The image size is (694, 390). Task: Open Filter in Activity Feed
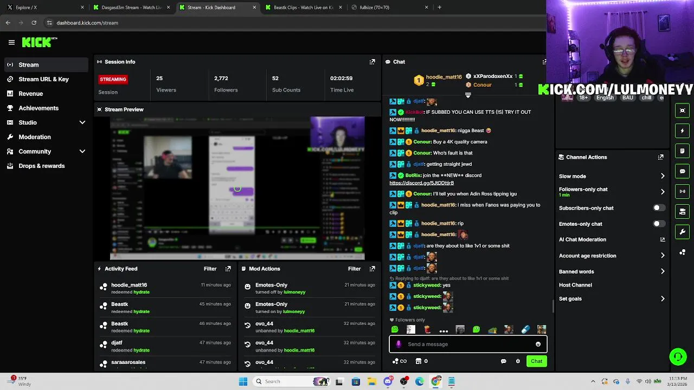click(x=210, y=269)
